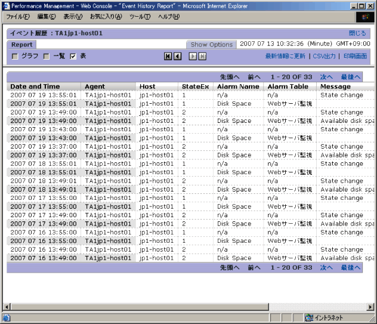
Task: Click the browser page icon in status bar
Action: tap(7, 317)
